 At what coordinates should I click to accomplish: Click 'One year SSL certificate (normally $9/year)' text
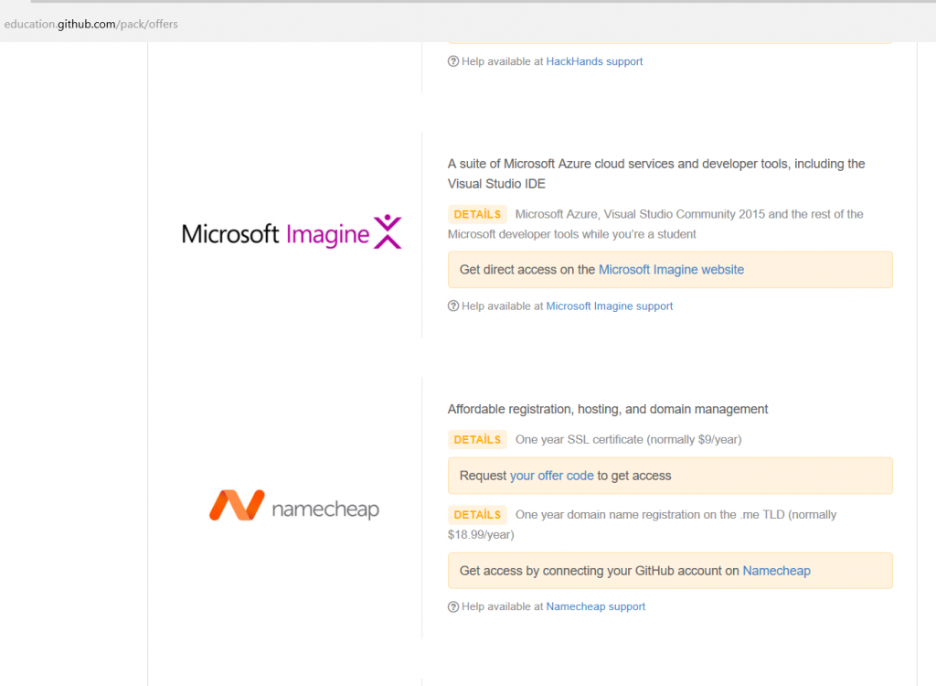(x=629, y=440)
